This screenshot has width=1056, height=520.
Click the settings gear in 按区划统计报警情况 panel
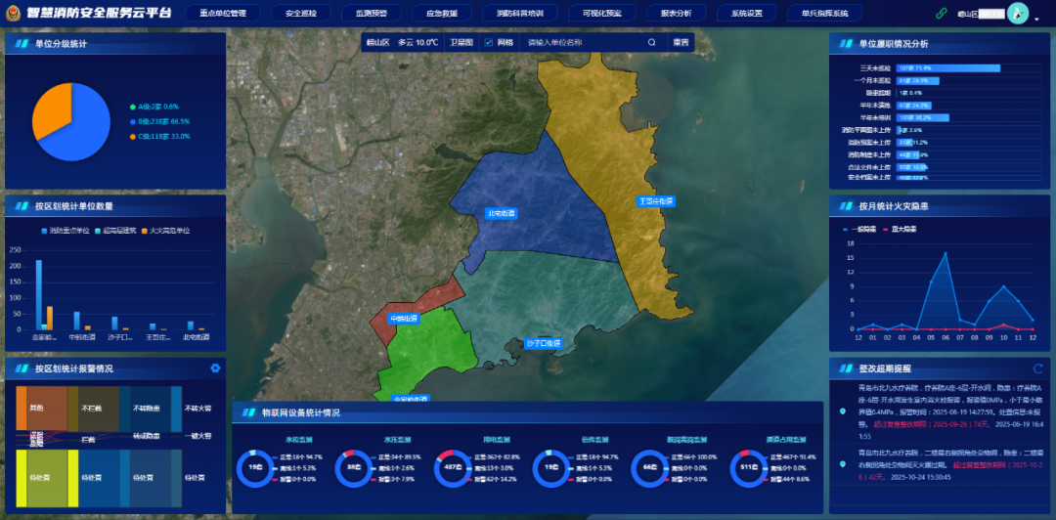point(215,368)
